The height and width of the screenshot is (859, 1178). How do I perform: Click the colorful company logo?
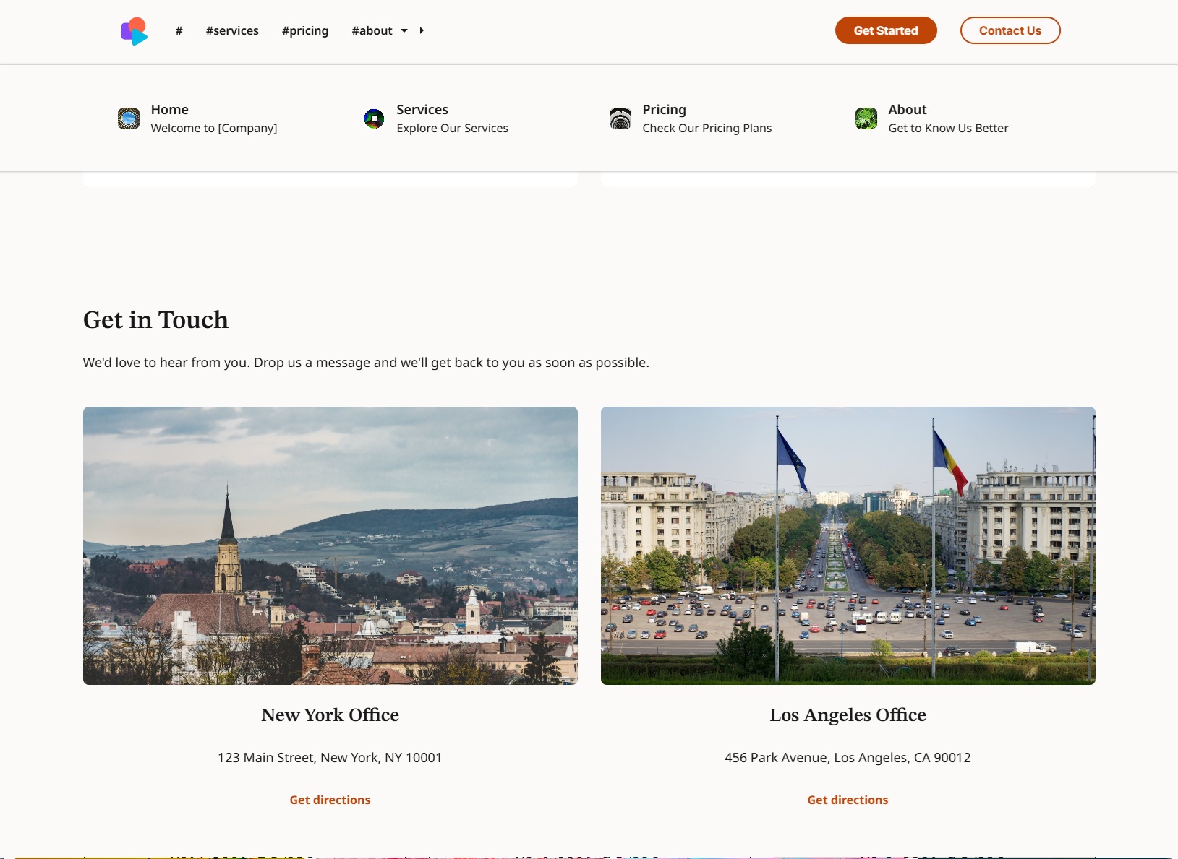tap(134, 31)
